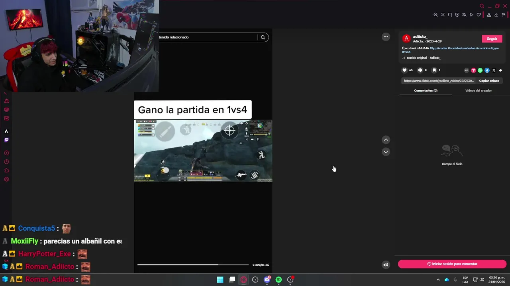Open adiicto_ profile avatar
Screen dimensions: 510x286
pyautogui.click(x=406, y=39)
